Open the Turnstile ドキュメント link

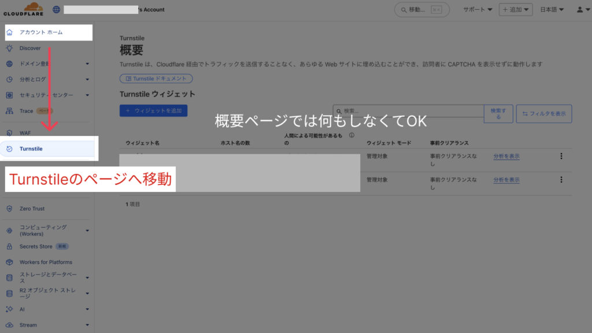[x=156, y=79]
